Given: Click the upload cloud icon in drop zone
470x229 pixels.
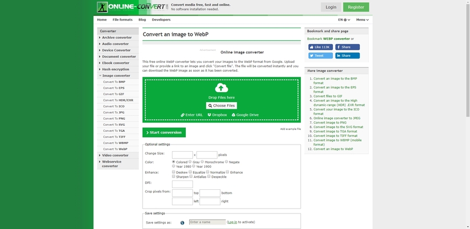Looking at the screenshot, I should click(221, 88).
